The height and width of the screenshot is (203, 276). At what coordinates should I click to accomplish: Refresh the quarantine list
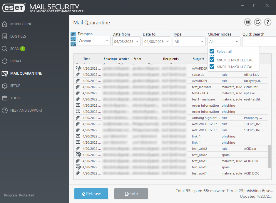(258, 22)
